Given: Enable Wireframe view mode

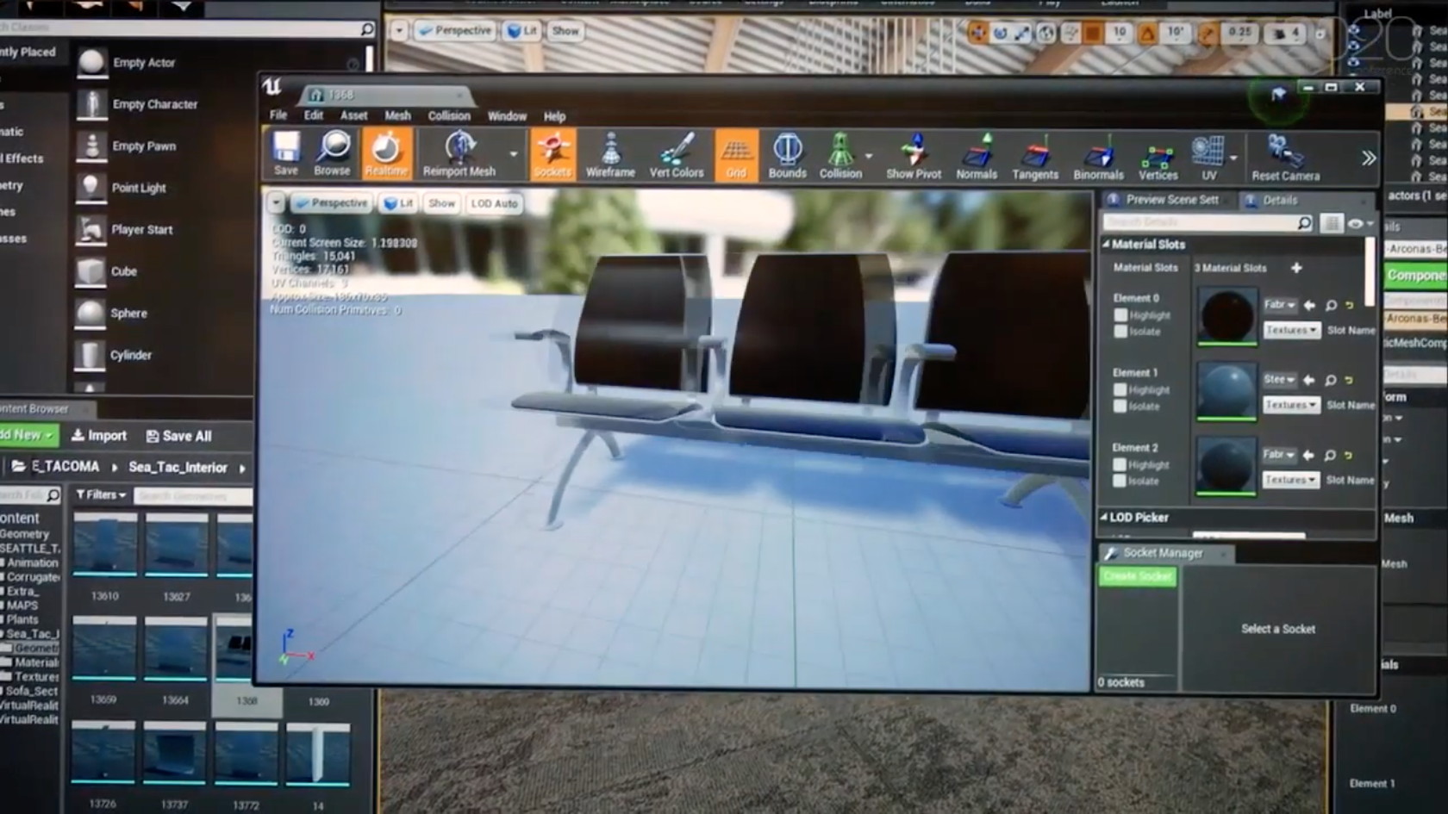Looking at the screenshot, I should pos(610,155).
